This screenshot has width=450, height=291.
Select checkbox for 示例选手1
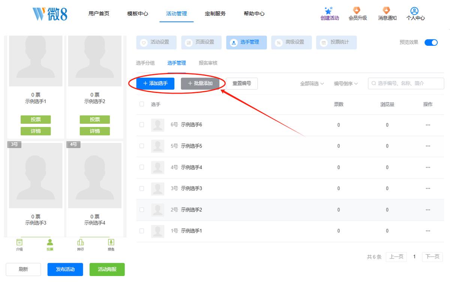[142, 231]
